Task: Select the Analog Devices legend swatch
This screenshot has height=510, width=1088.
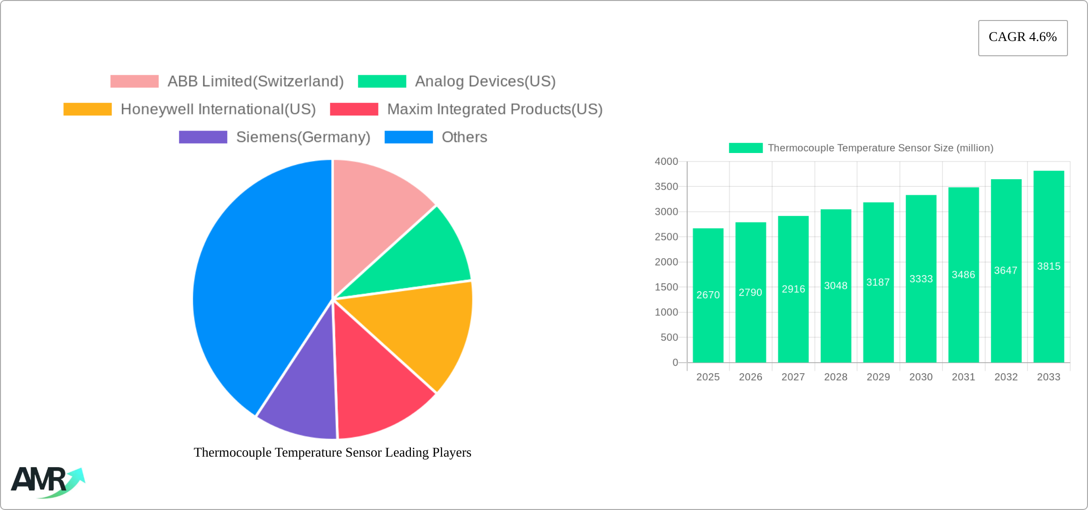Action: (x=382, y=81)
